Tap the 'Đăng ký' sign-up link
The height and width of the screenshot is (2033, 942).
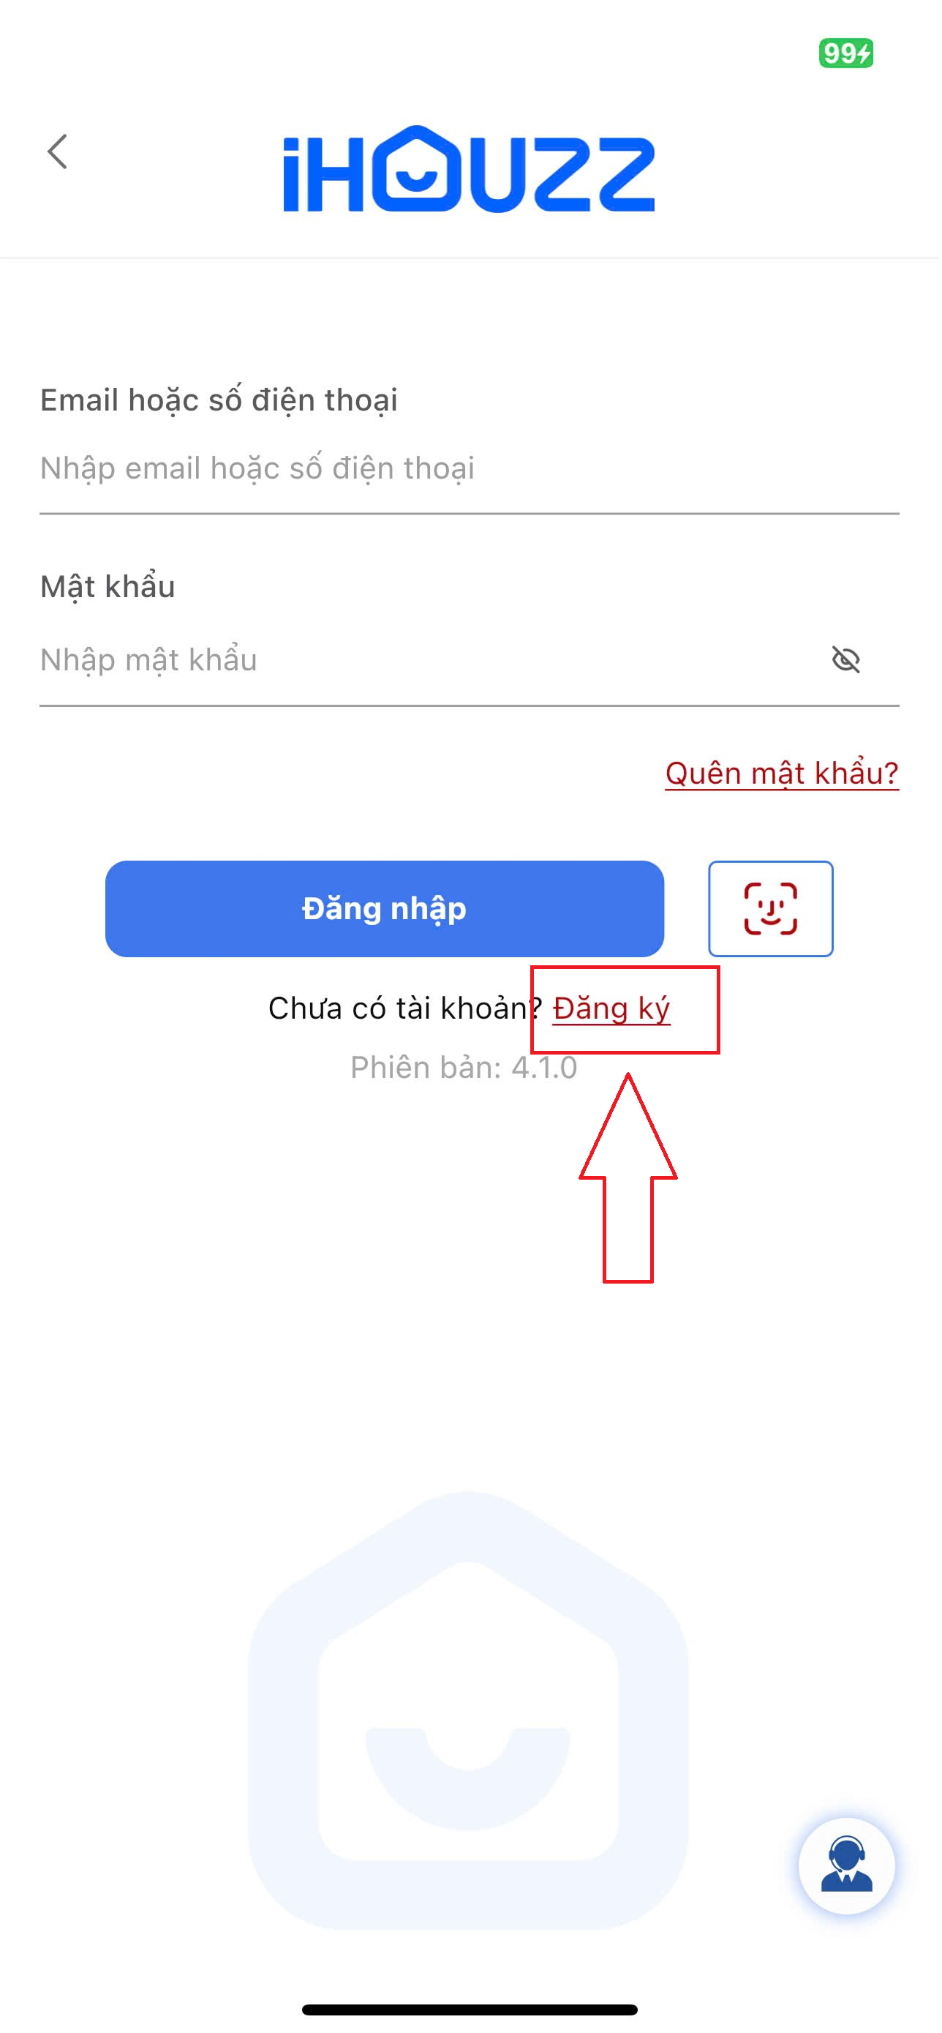point(613,1009)
